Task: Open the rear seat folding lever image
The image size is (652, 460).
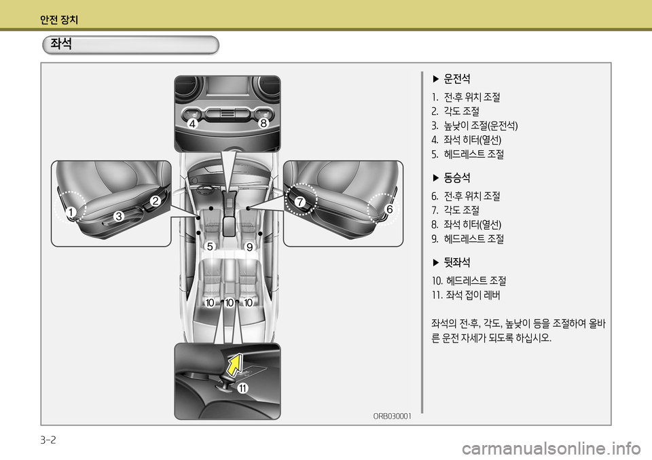Action: 227,381
